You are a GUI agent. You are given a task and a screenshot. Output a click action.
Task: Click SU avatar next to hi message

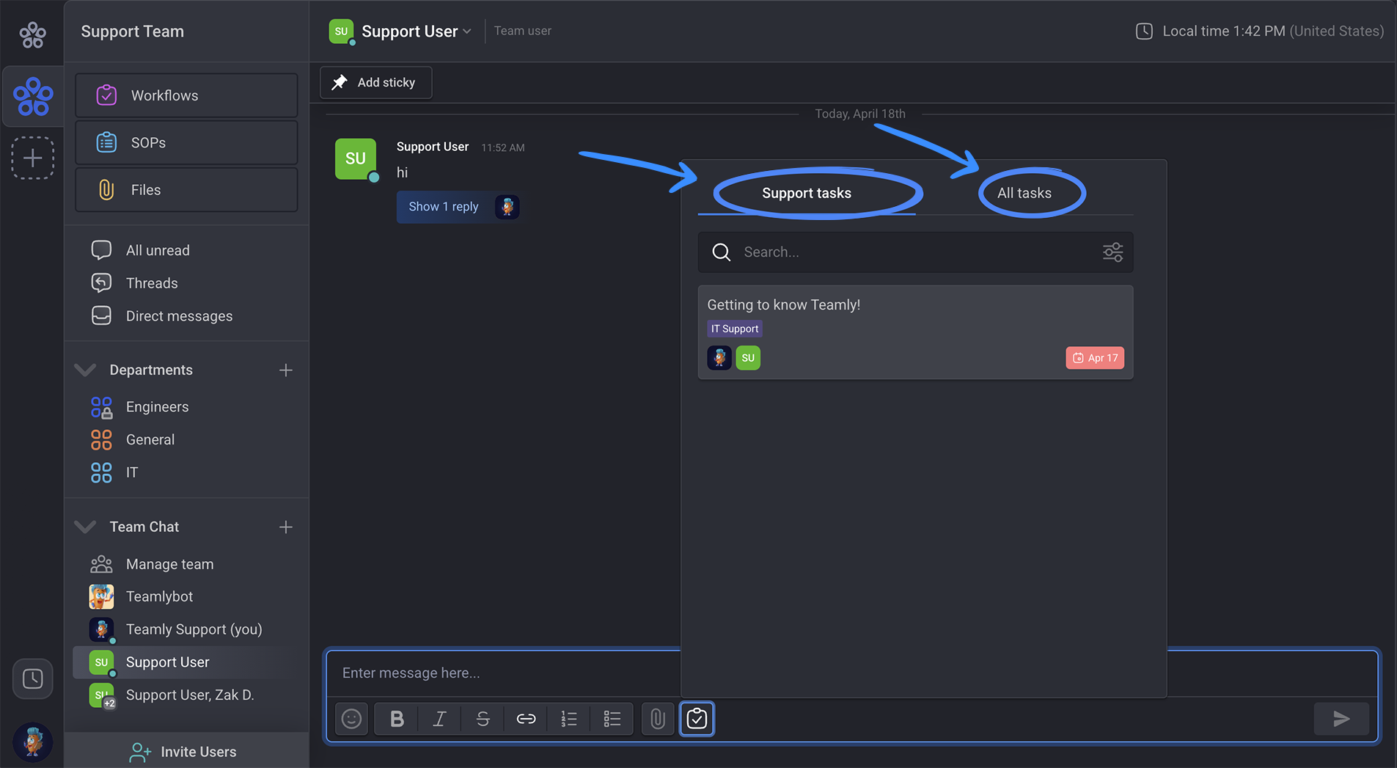[356, 158]
